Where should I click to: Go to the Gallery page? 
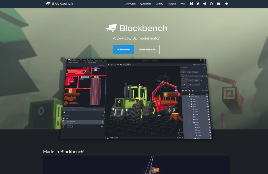pyautogui.click(x=159, y=4)
